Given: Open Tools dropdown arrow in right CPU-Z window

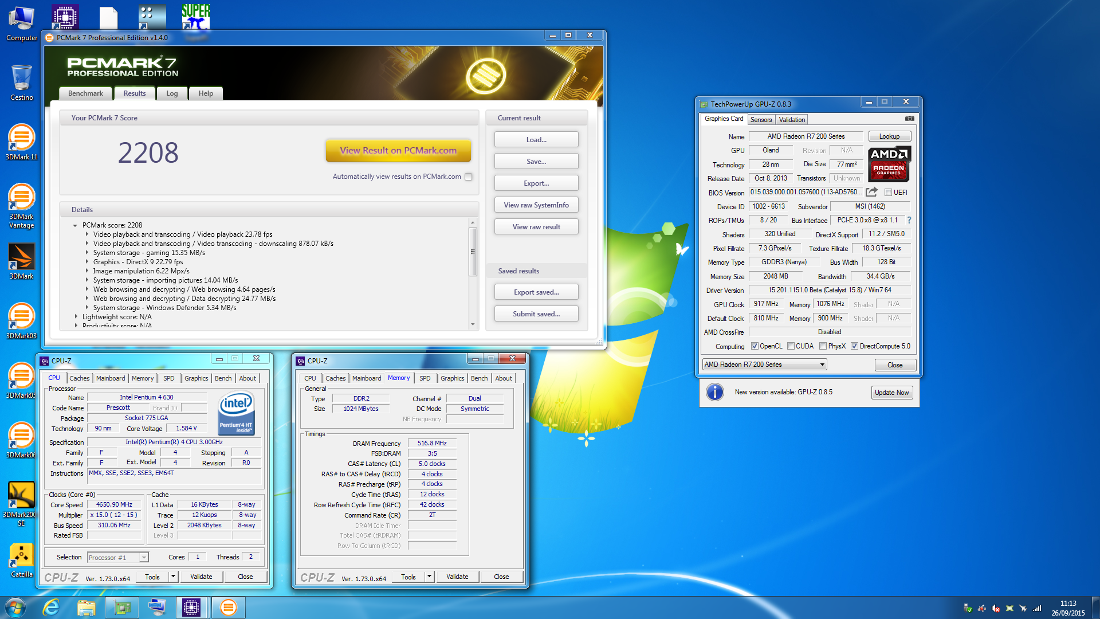Looking at the screenshot, I should pos(429,577).
